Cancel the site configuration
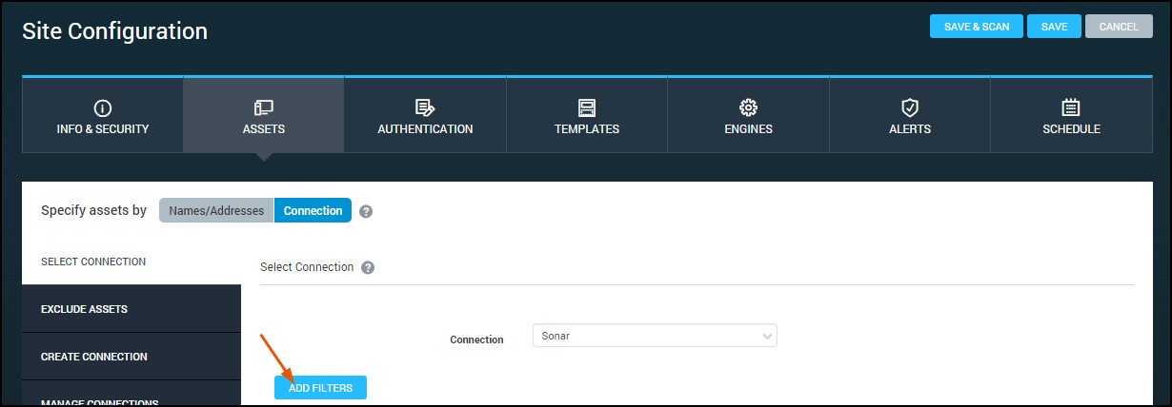 point(1119,27)
